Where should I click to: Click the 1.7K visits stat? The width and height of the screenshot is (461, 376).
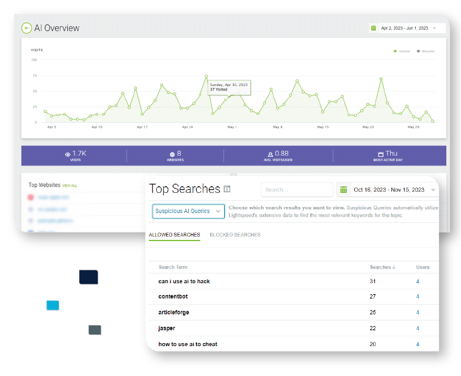click(76, 156)
